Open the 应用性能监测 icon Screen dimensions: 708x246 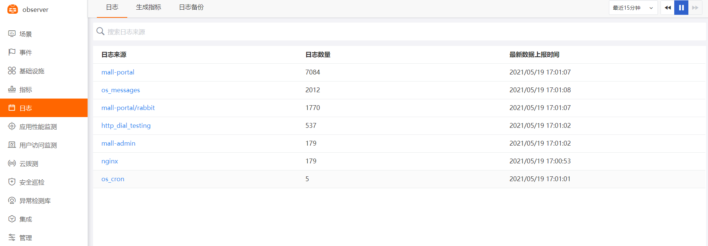click(12, 126)
